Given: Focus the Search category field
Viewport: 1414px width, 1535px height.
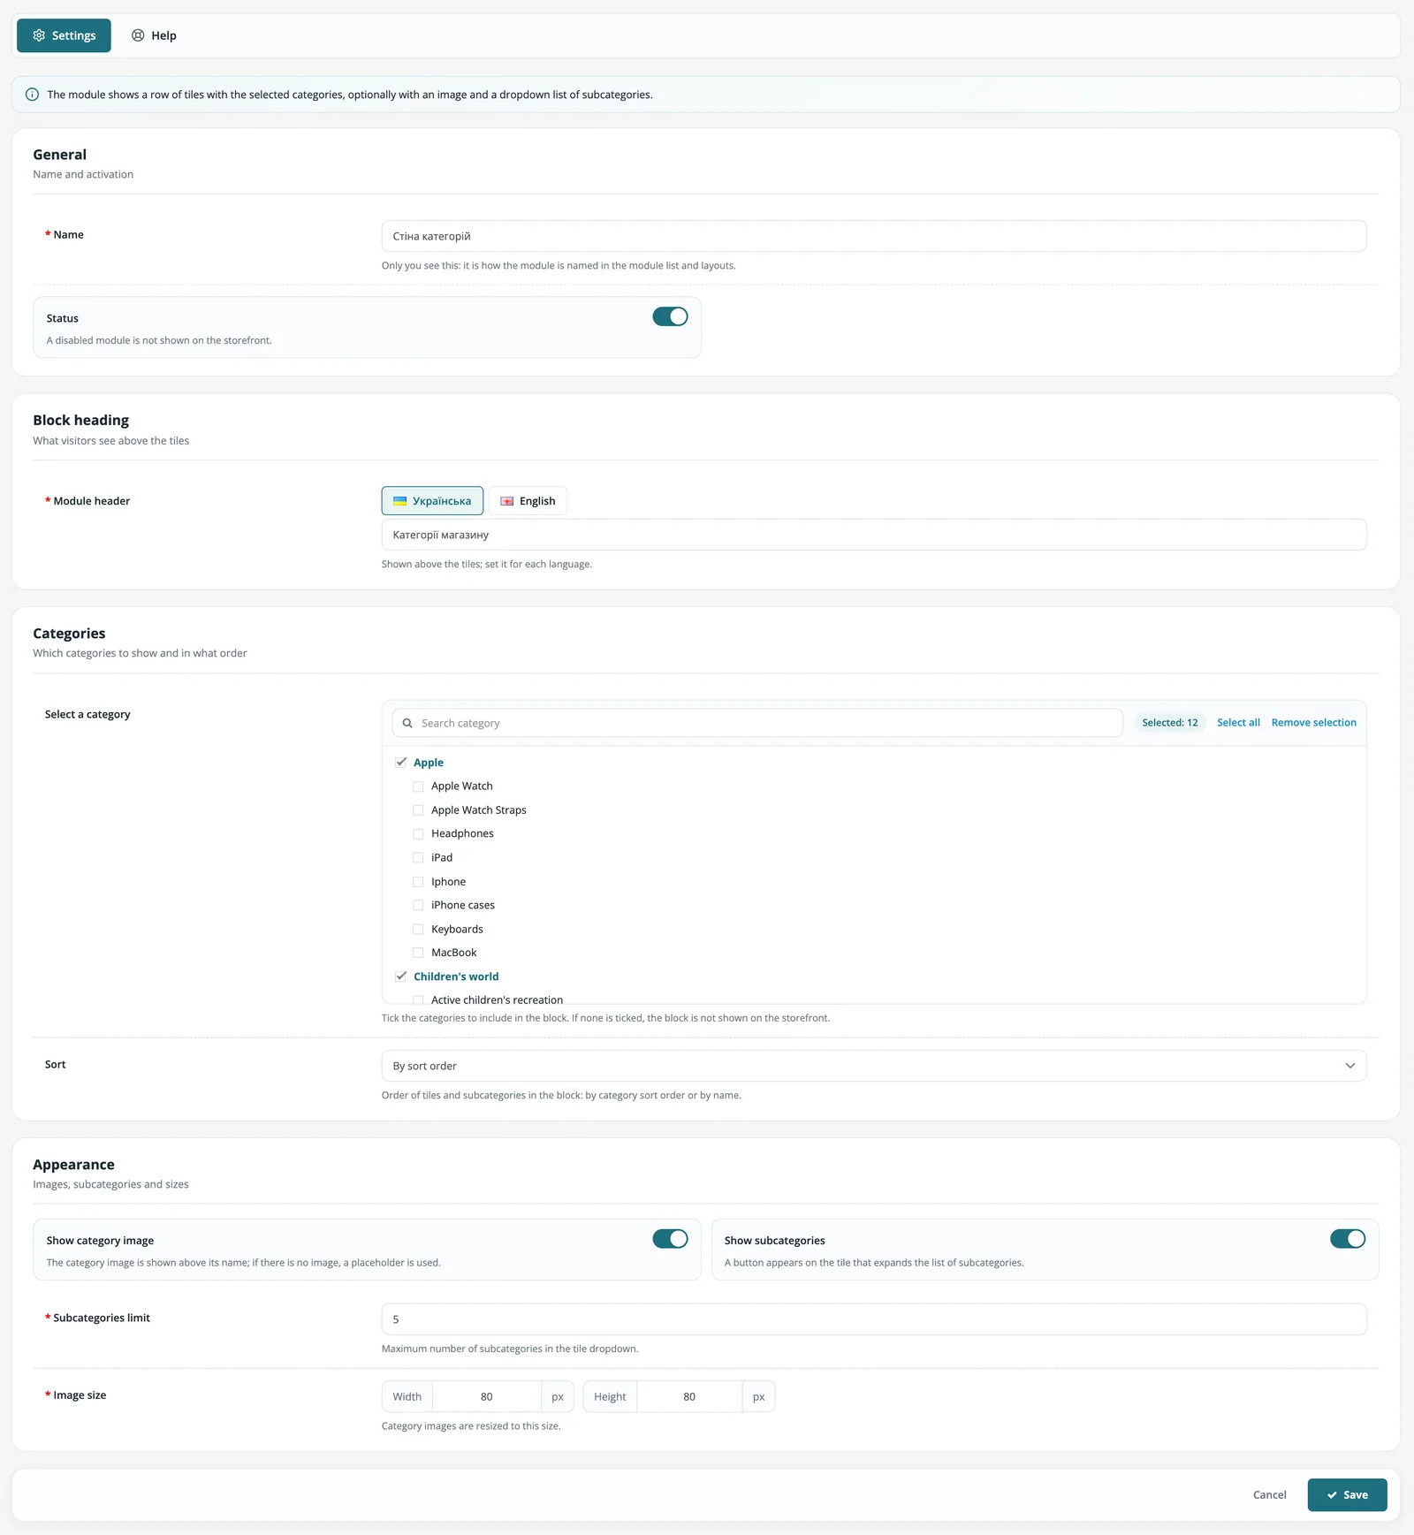Looking at the screenshot, I should pos(757,723).
